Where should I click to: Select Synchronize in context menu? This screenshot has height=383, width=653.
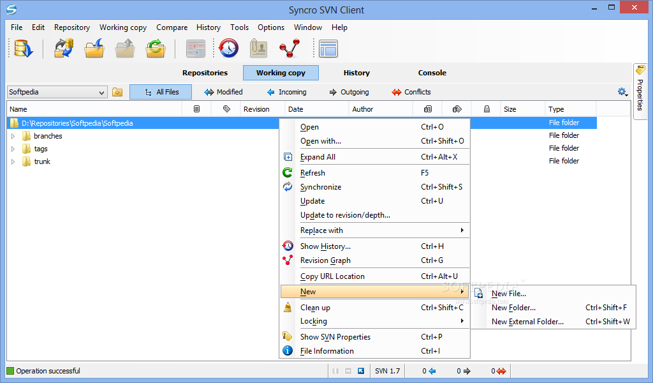click(375, 187)
